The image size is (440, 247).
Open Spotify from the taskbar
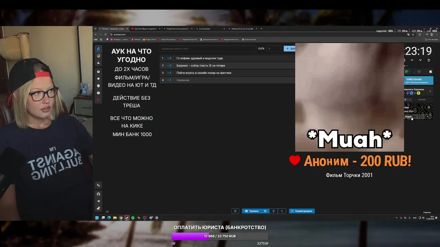(x=133, y=218)
